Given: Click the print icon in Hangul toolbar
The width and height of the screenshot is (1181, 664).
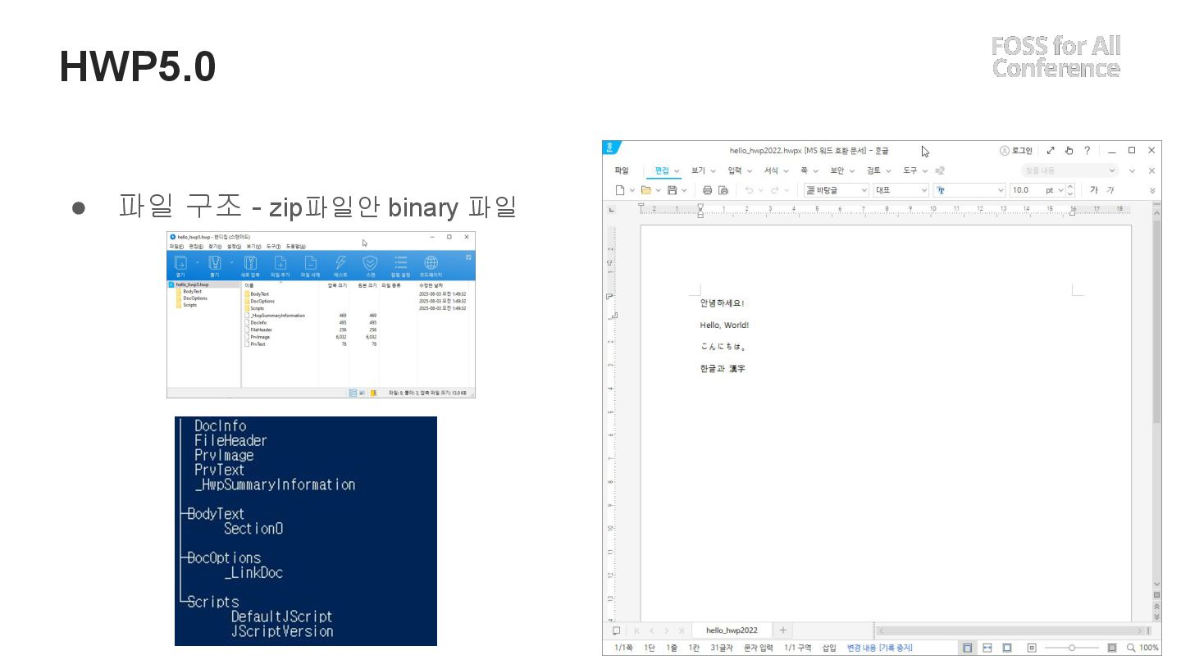Looking at the screenshot, I should [707, 190].
